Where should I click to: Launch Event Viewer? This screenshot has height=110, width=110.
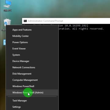(32, 49)
